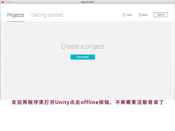
Task: Click the OPEN label text
Action: pyautogui.click(x=145, y=15)
